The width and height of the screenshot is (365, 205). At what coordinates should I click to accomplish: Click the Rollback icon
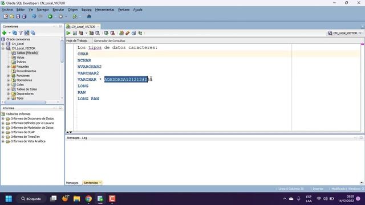(112, 33)
